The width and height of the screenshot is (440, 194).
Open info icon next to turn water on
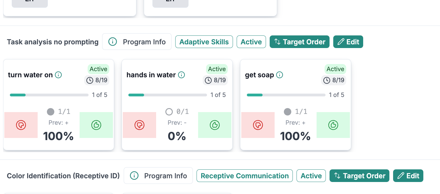pyautogui.click(x=58, y=75)
